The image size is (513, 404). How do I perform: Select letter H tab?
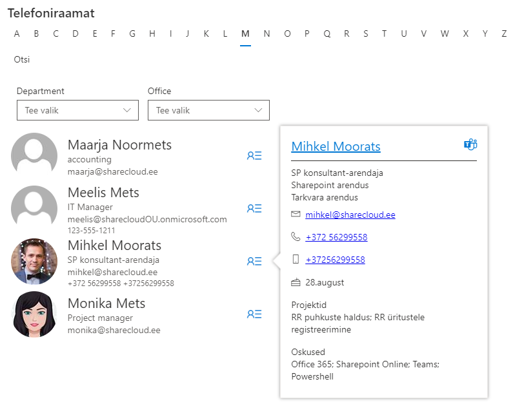pos(152,34)
